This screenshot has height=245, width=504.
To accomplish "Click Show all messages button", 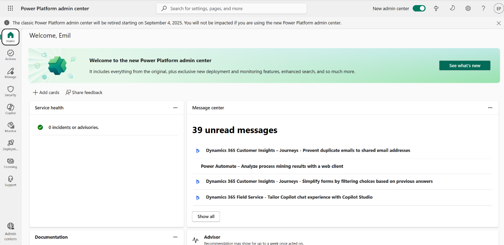I will pyautogui.click(x=206, y=216).
